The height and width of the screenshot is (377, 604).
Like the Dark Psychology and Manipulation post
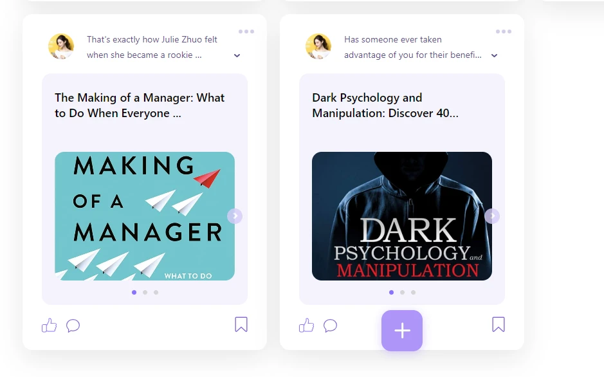[x=306, y=326]
